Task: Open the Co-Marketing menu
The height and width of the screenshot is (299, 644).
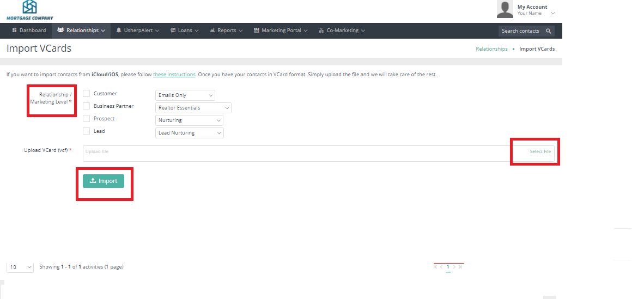Action: tap(342, 30)
